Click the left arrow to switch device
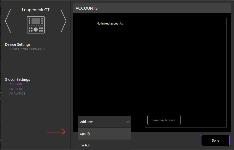The image size is (234, 150). pos(8,21)
